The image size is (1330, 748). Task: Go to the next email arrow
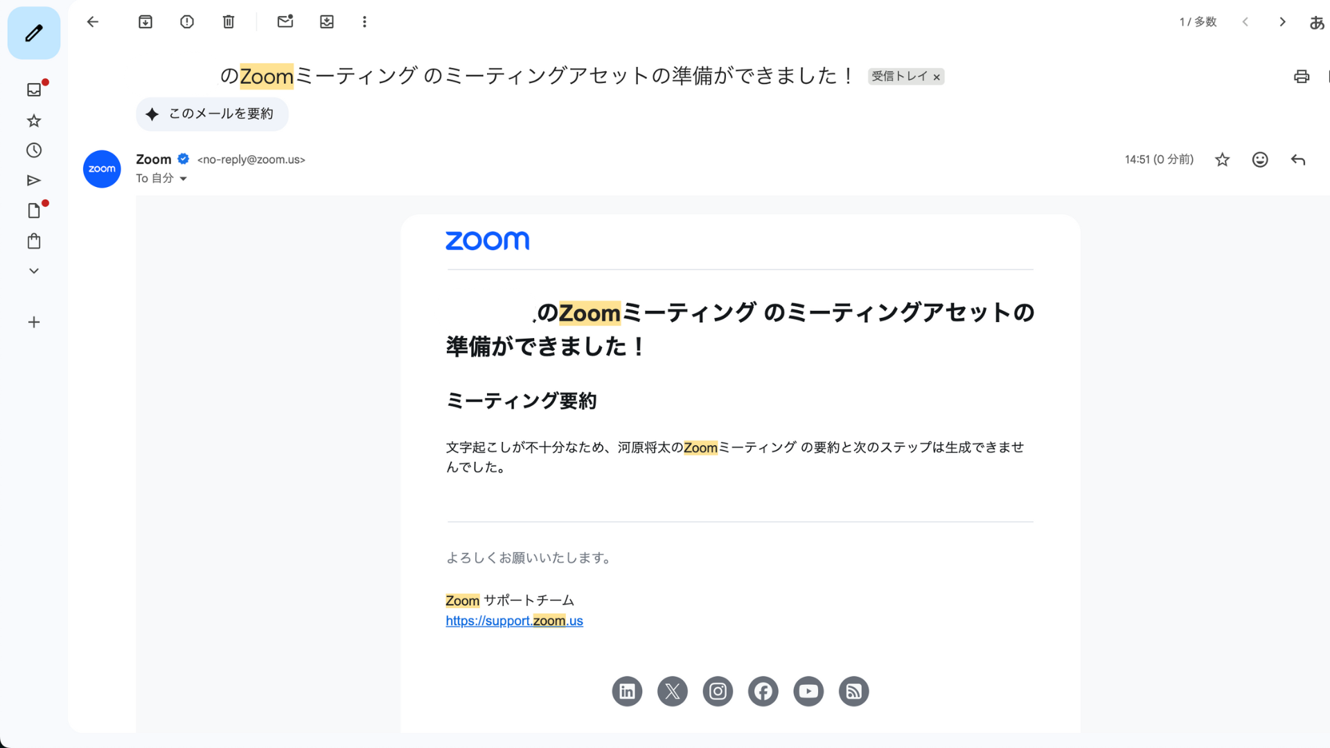[1282, 22]
